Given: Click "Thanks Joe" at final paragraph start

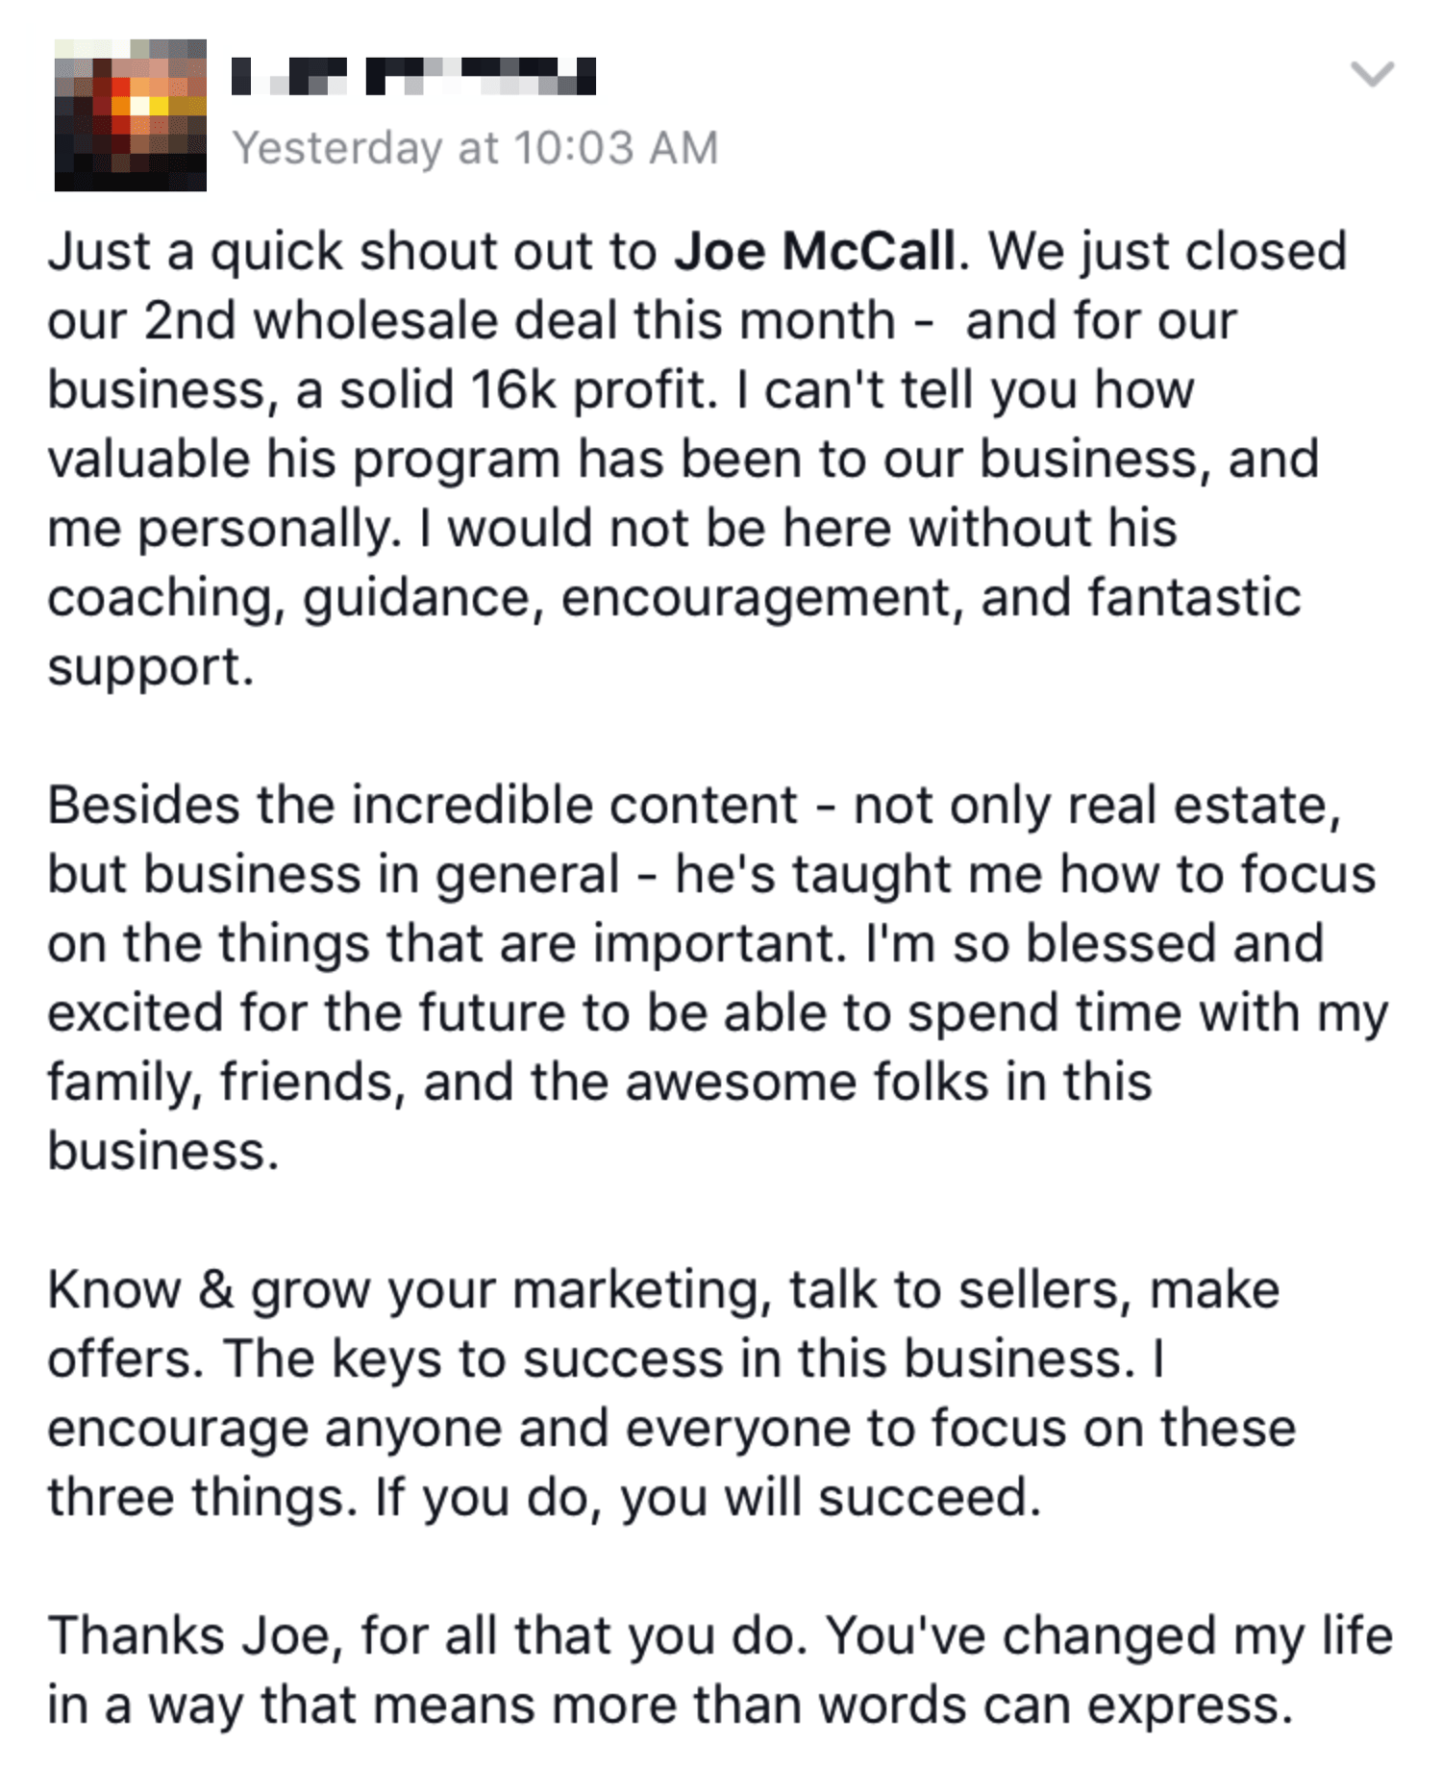Looking at the screenshot, I should (192, 1636).
